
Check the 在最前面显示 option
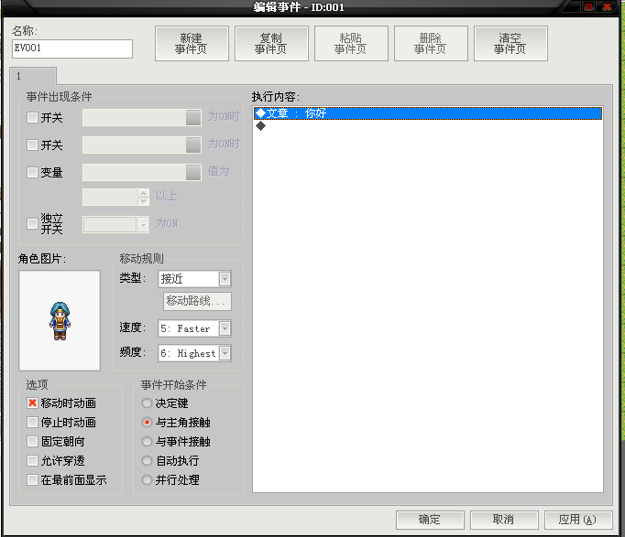click(32, 479)
